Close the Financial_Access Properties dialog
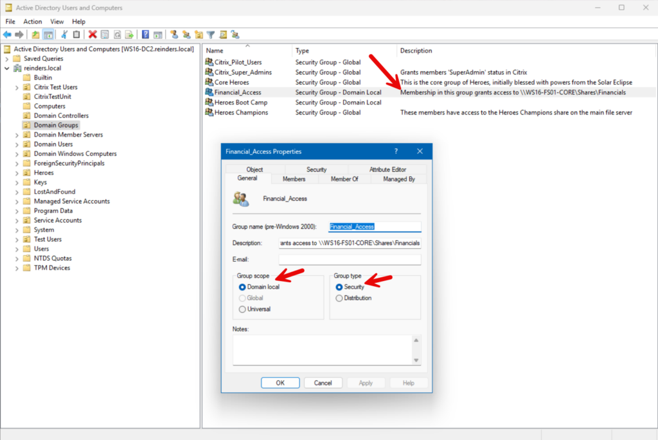 420,151
